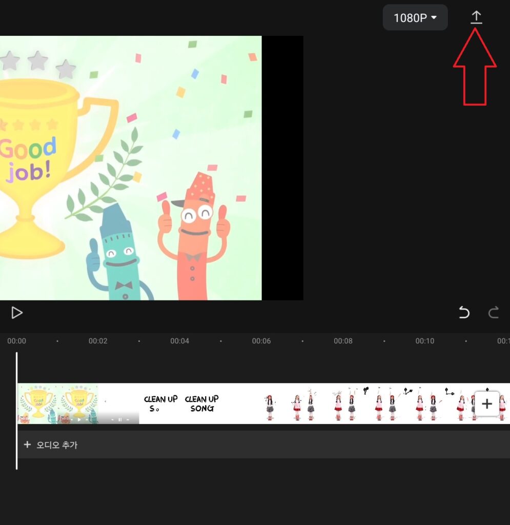Click the 00:00 start time label
This screenshot has height=525, width=510.
point(16,341)
